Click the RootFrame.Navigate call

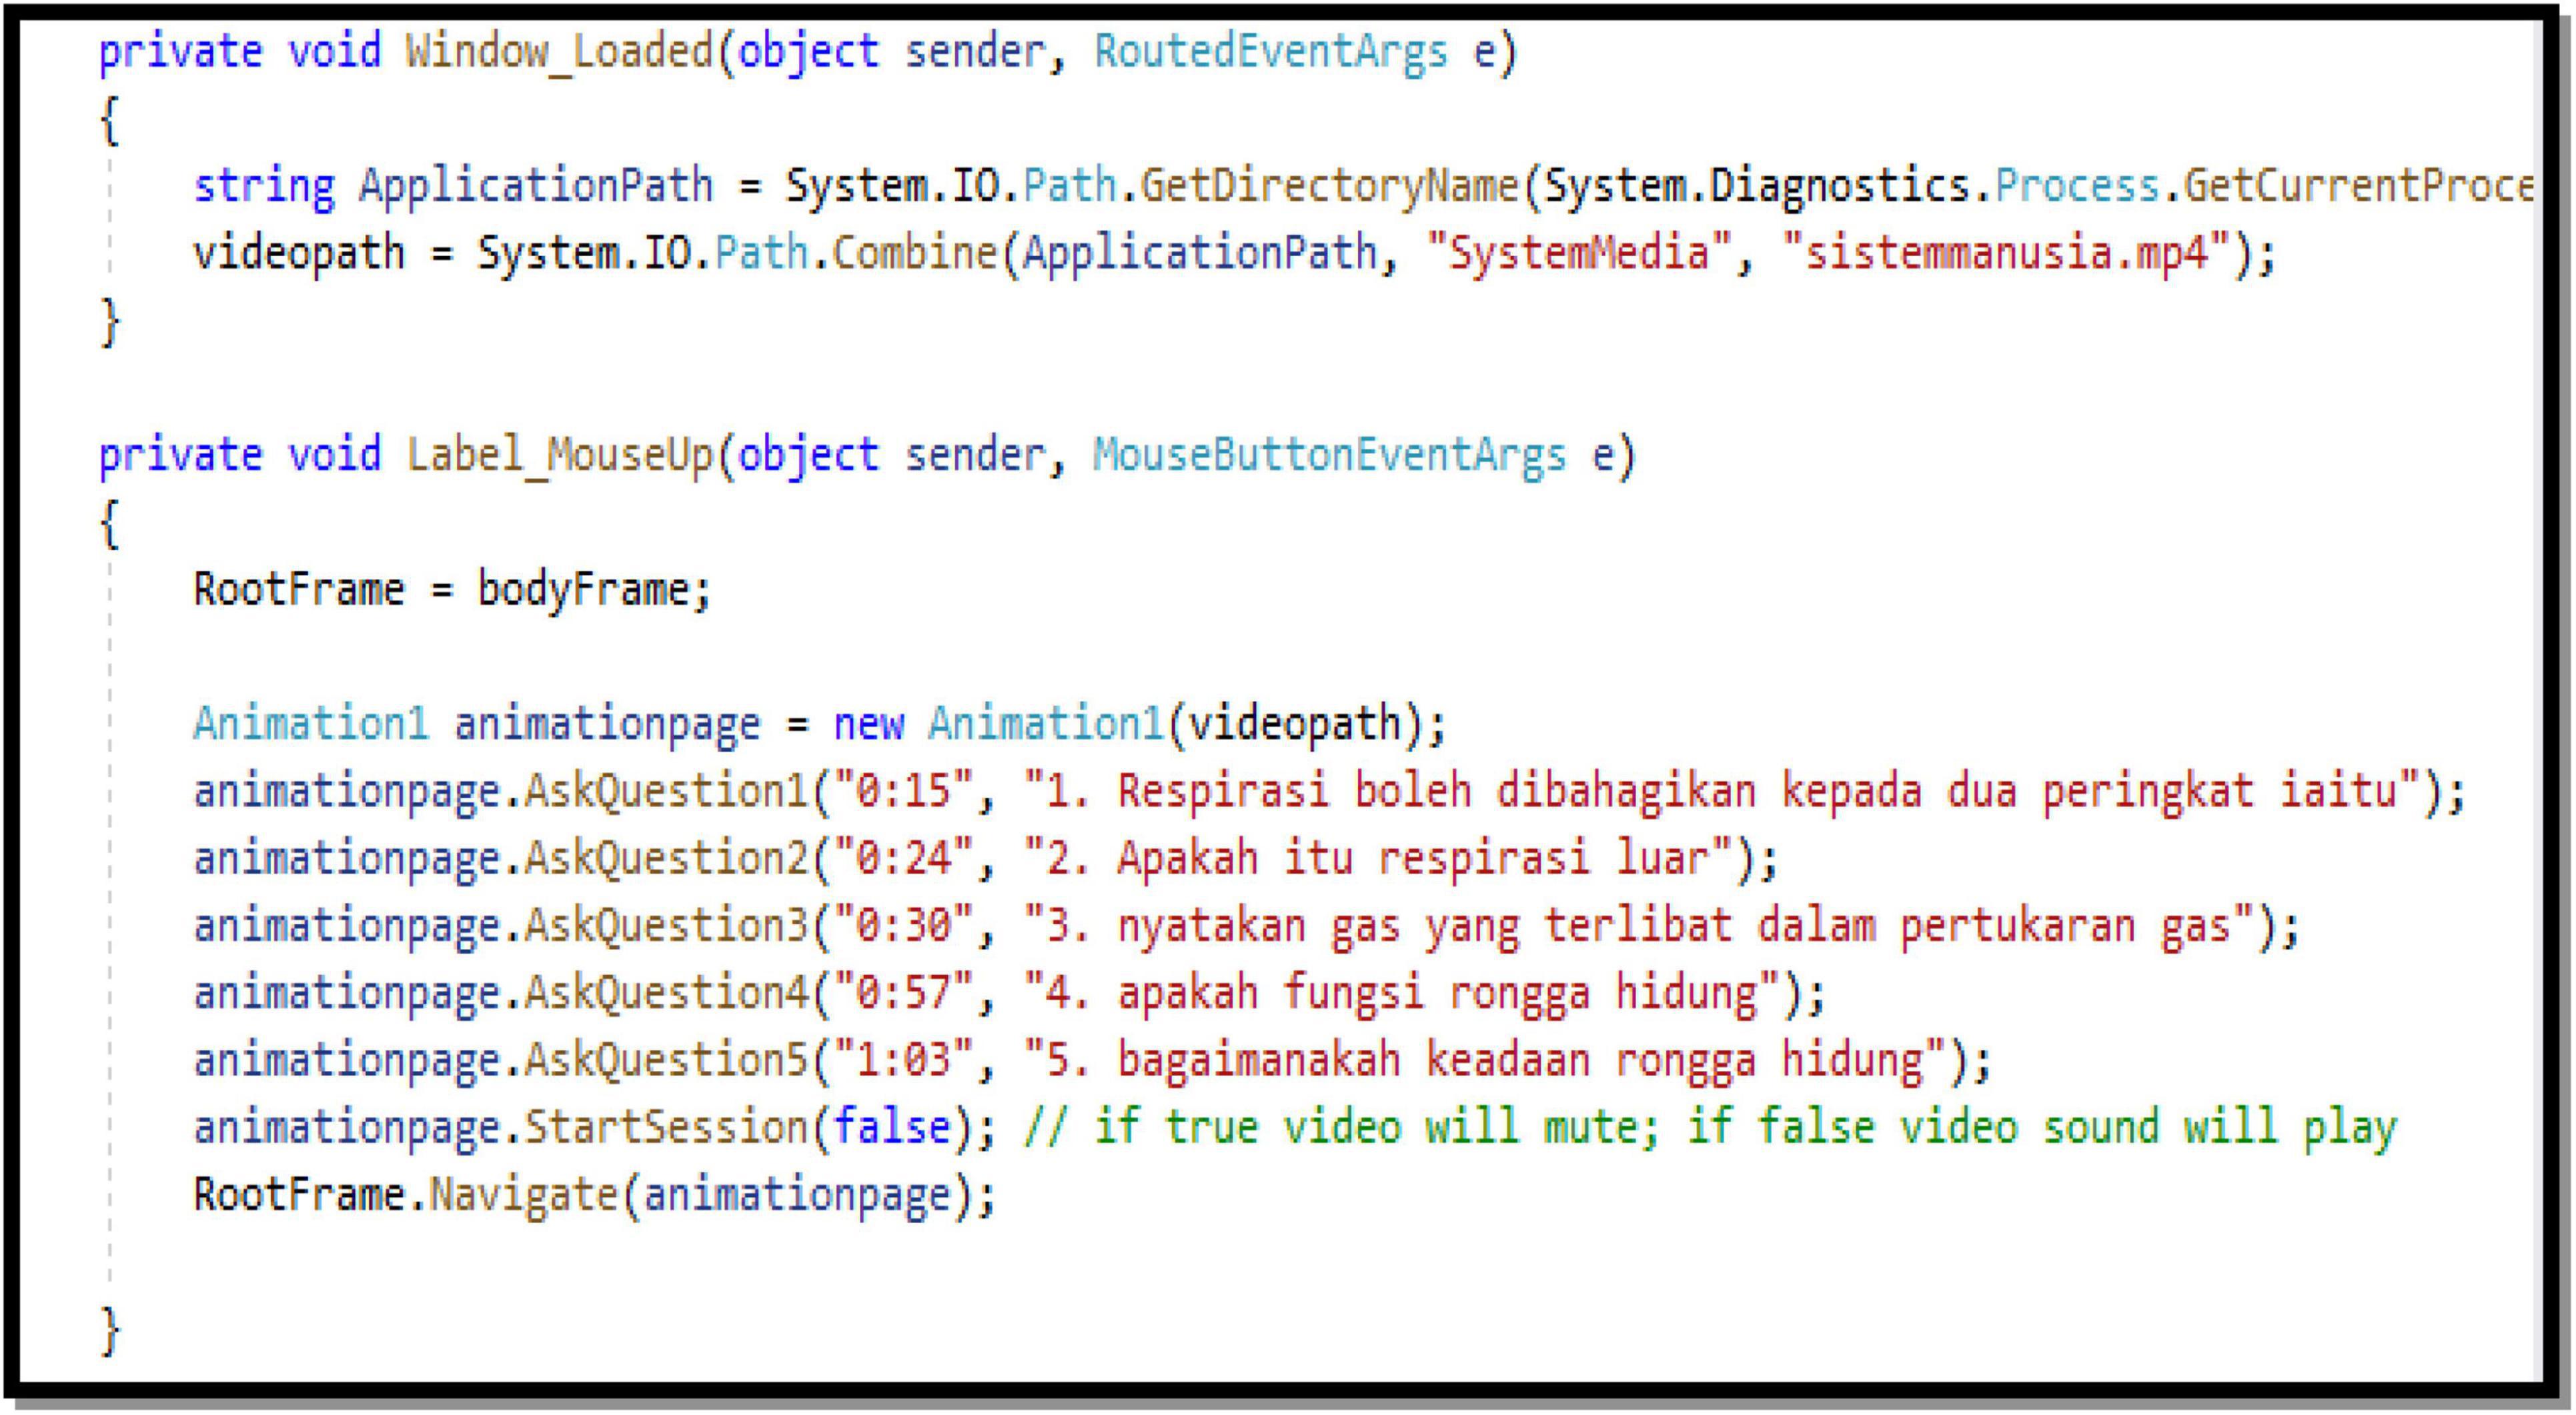coord(594,1195)
